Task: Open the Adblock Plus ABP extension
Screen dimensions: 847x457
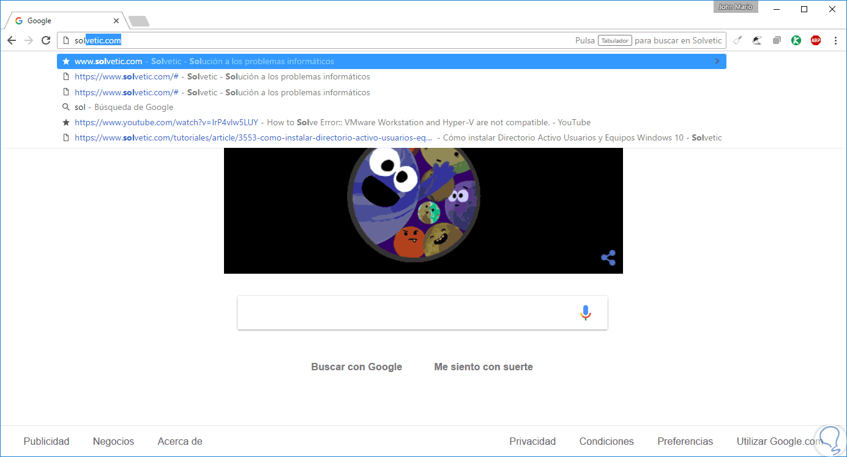Action: point(816,40)
